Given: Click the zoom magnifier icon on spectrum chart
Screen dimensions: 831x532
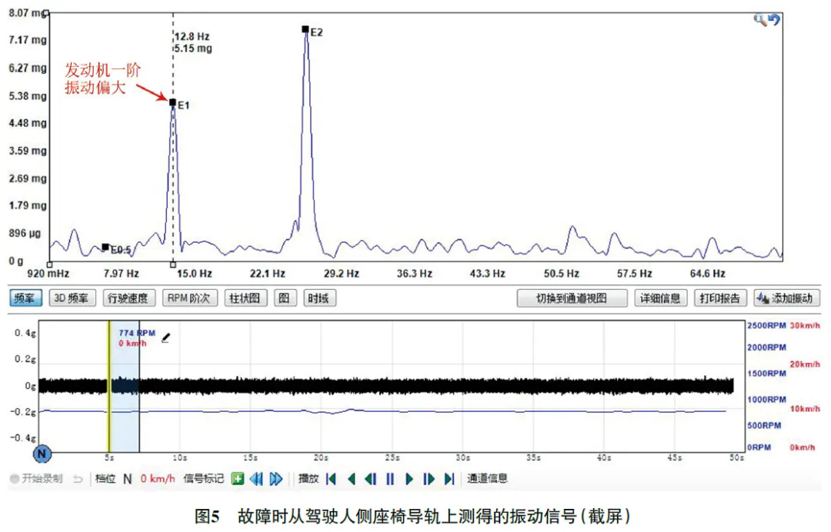Looking at the screenshot, I should click(x=759, y=20).
